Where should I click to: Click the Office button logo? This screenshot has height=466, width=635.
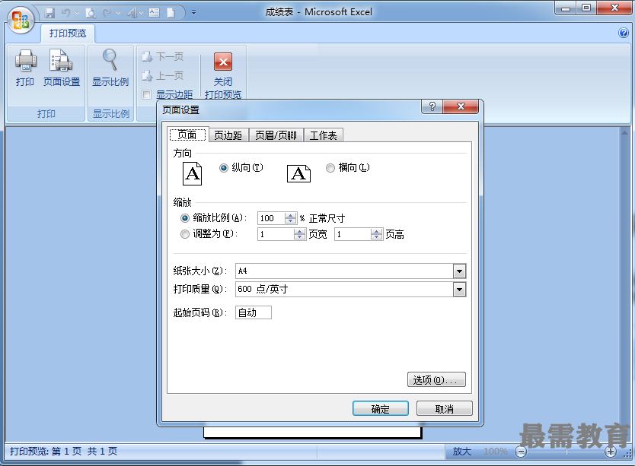pos(21,21)
